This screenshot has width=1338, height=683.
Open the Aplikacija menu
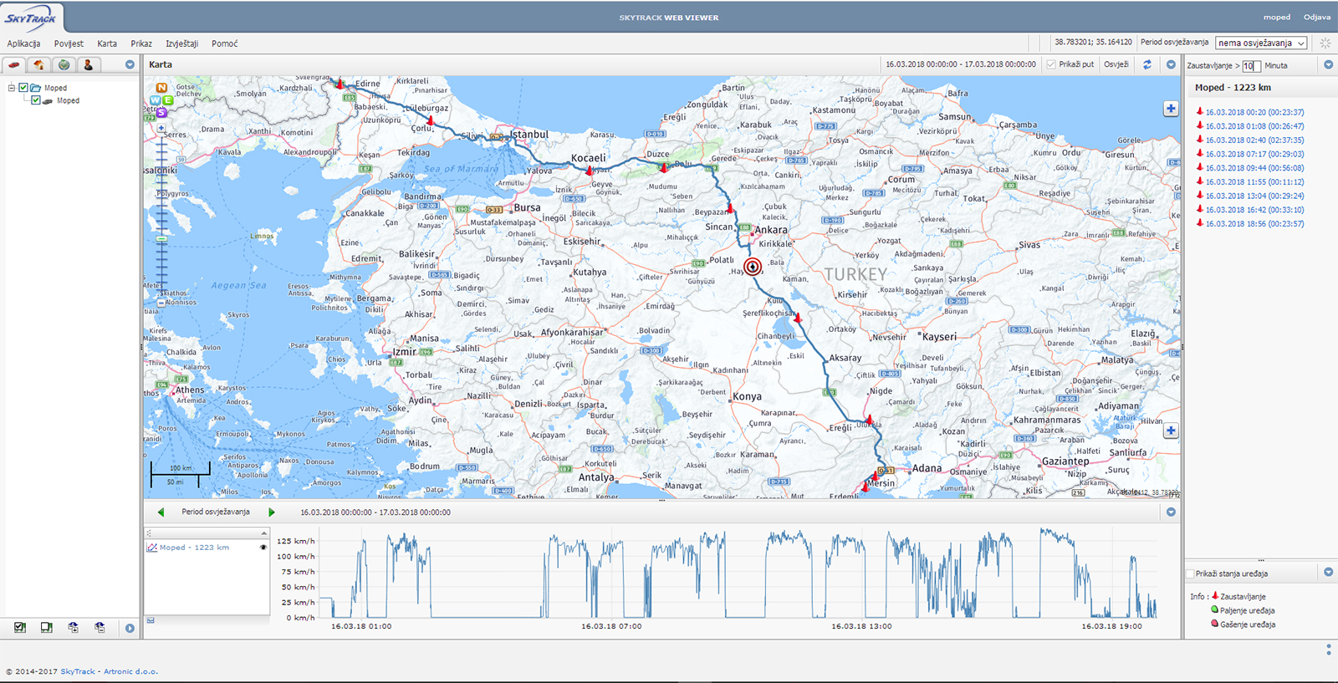click(x=23, y=43)
